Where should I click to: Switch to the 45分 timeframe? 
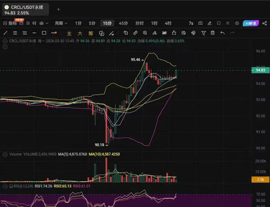pos(123,23)
